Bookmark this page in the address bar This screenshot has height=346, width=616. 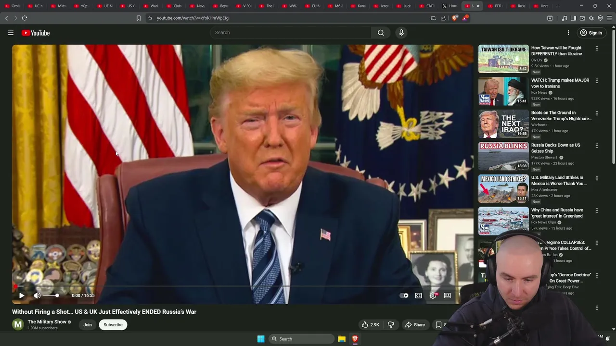139,18
